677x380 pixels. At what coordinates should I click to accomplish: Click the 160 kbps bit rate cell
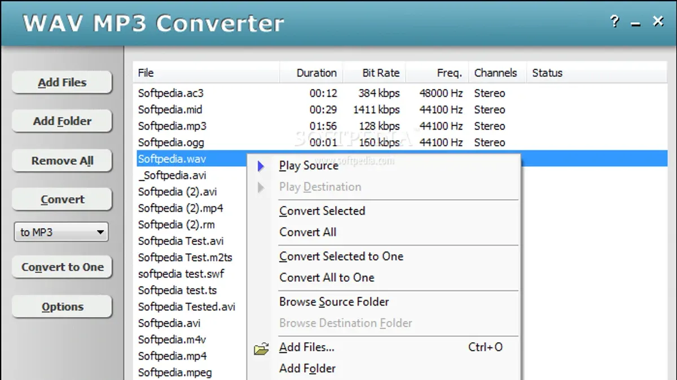(x=379, y=142)
